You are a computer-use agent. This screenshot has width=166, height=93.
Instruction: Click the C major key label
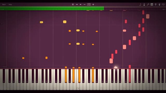[x=4, y=67]
